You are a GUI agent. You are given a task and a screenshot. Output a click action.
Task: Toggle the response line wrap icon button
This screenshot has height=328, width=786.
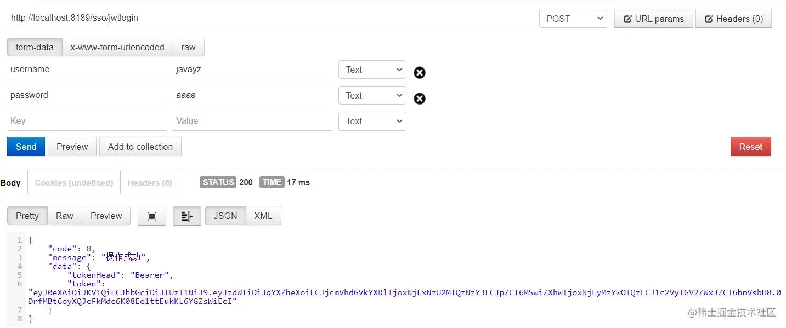[186, 216]
